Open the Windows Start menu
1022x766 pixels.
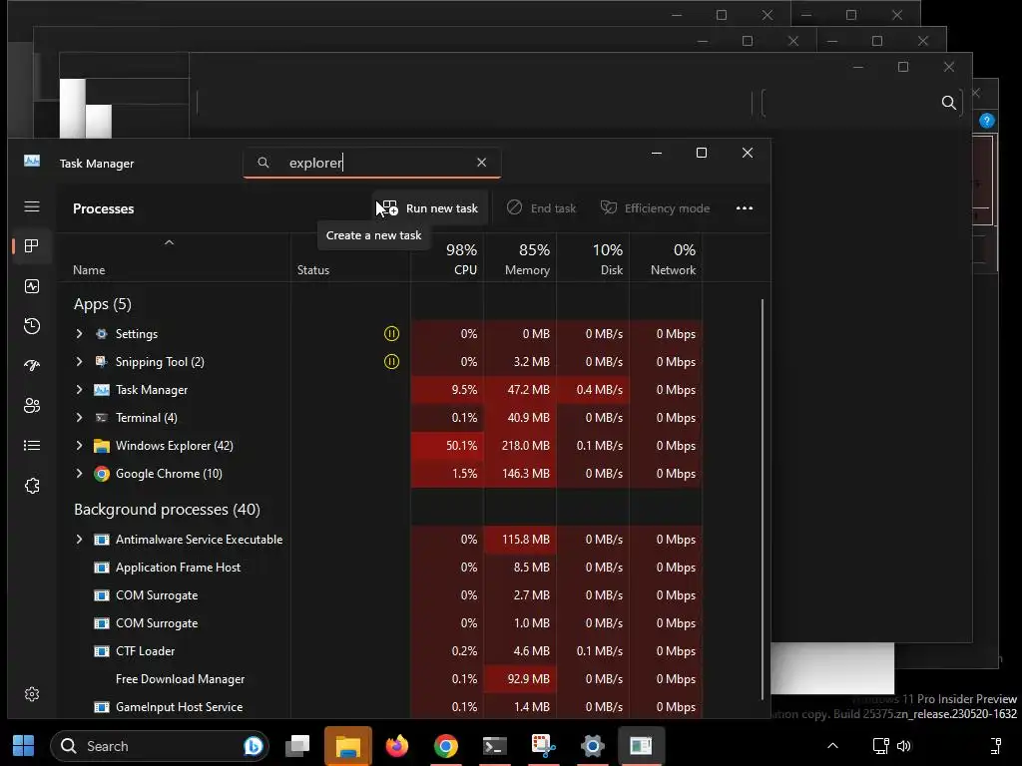coord(24,746)
